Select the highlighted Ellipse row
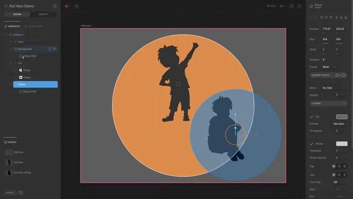The height and width of the screenshot is (199, 353). tap(35, 85)
